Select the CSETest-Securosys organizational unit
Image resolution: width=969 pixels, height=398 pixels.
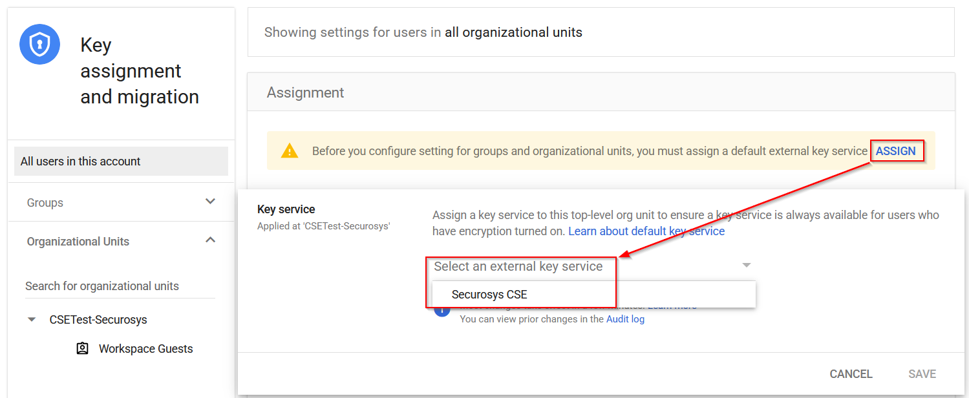point(98,320)
